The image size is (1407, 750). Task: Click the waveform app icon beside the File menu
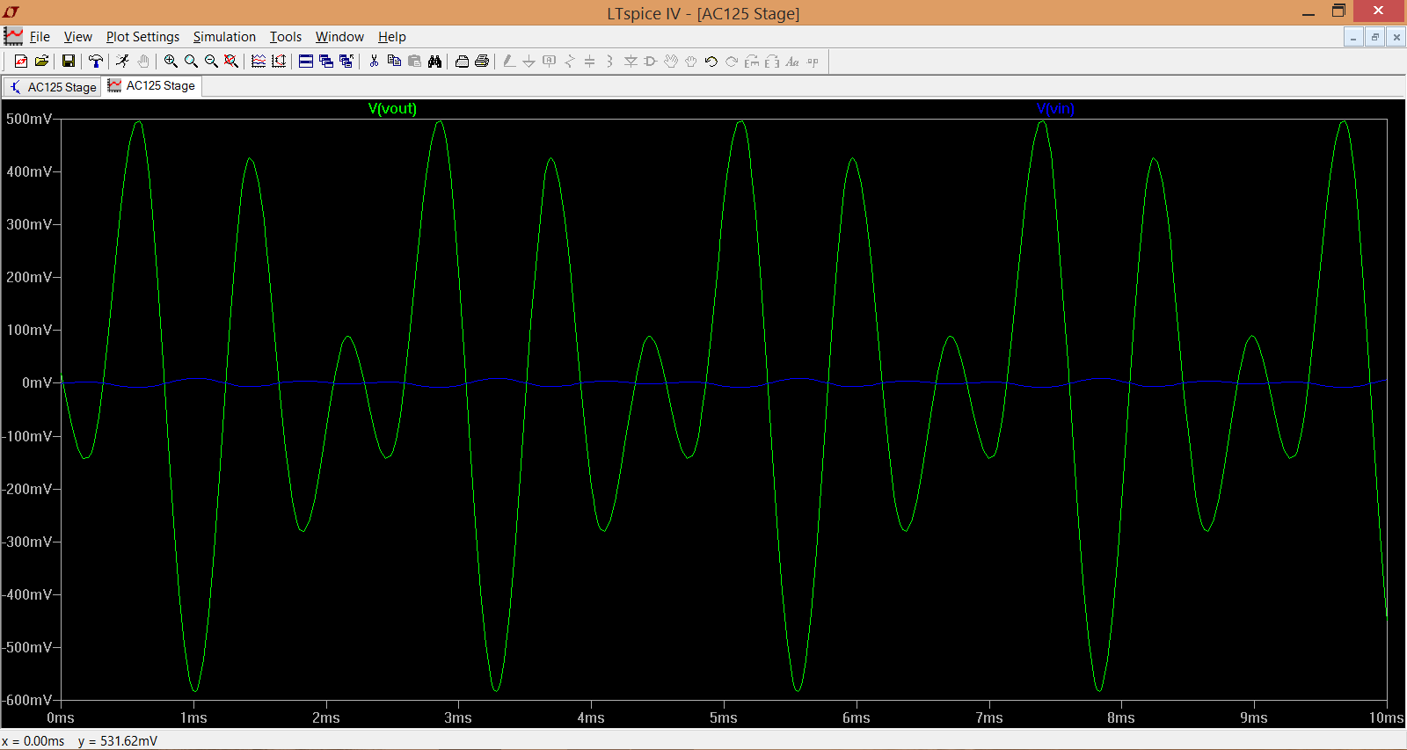click(13, 36)
